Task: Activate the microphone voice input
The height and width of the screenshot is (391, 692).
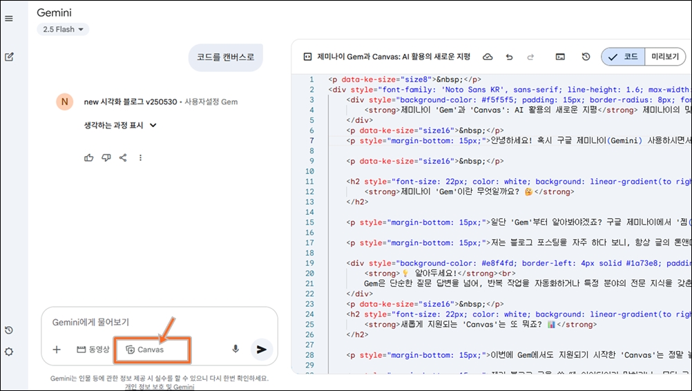Action: click(236, 349)
